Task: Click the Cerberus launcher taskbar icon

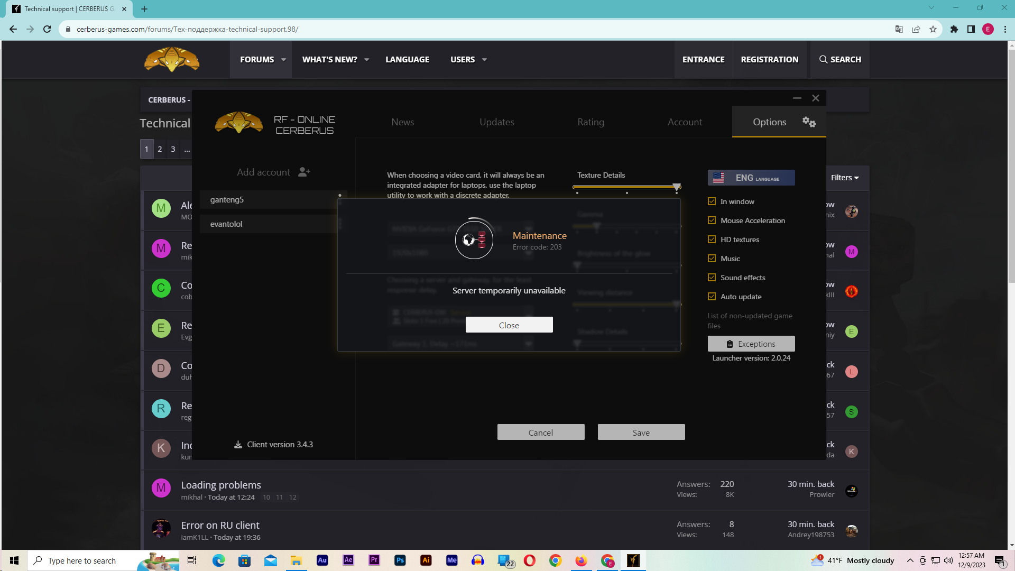Action: 633,560
